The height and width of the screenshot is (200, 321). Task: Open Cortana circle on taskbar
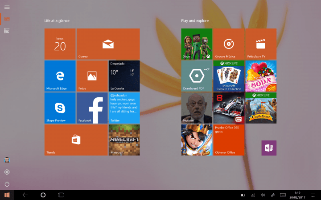(43, 195)
